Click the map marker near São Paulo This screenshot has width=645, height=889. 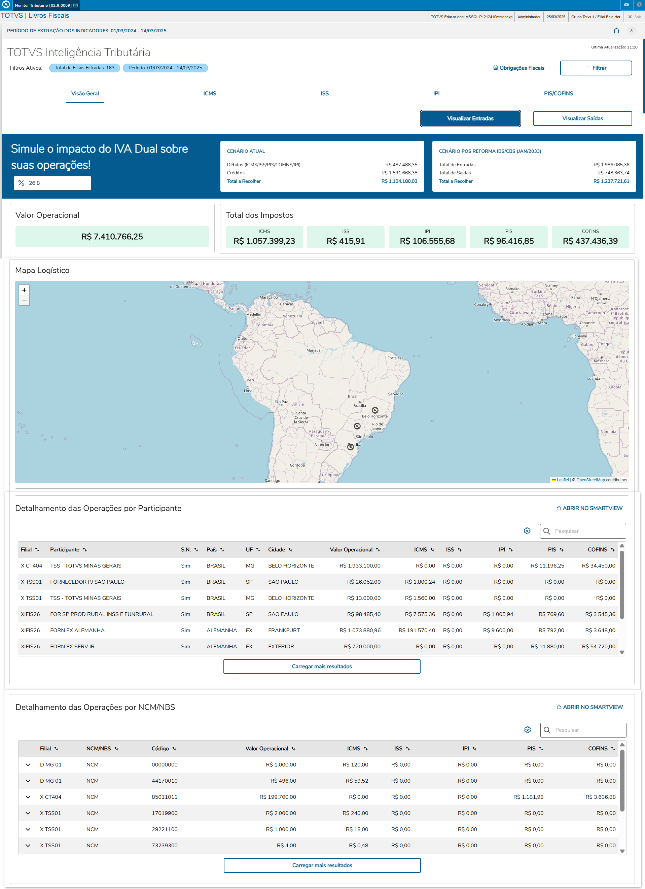coord(357,426)
